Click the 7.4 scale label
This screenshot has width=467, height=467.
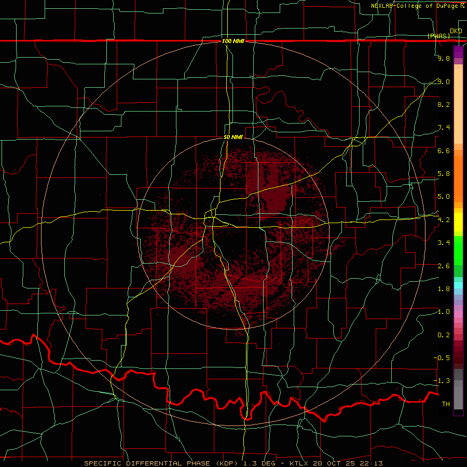[x=444, y=128]
